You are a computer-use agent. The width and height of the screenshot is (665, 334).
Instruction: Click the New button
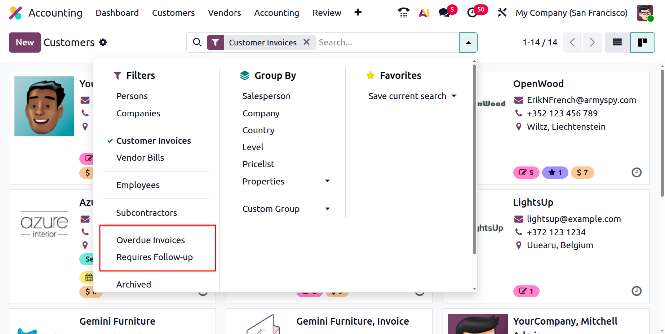(25, 43)
